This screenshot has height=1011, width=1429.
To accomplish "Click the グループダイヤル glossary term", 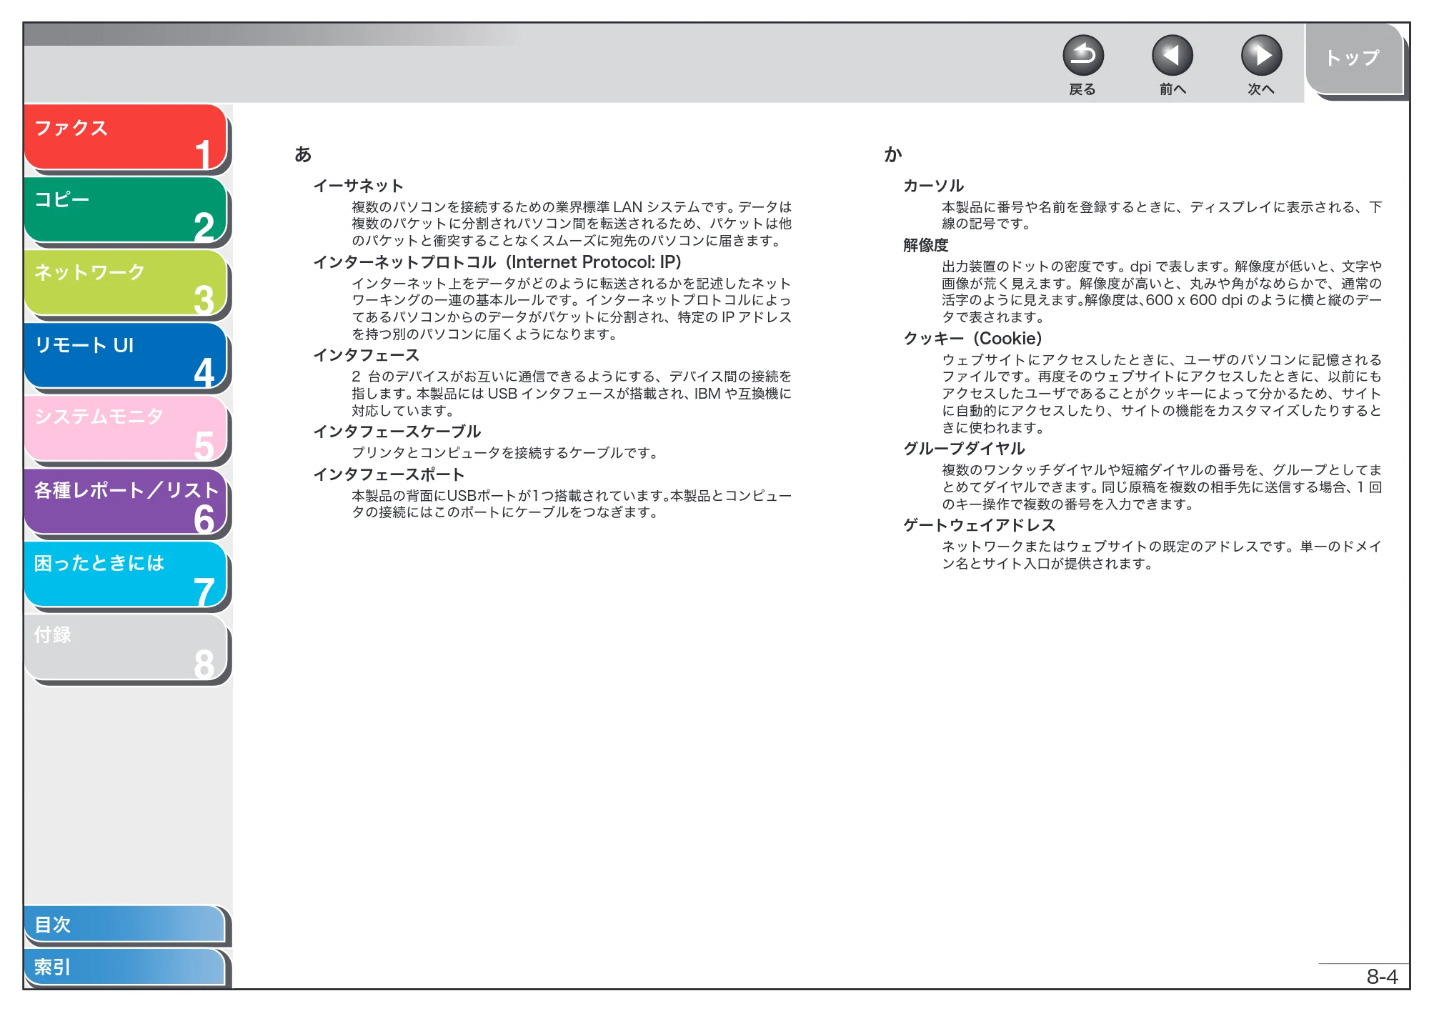I will tap(965, 449).
